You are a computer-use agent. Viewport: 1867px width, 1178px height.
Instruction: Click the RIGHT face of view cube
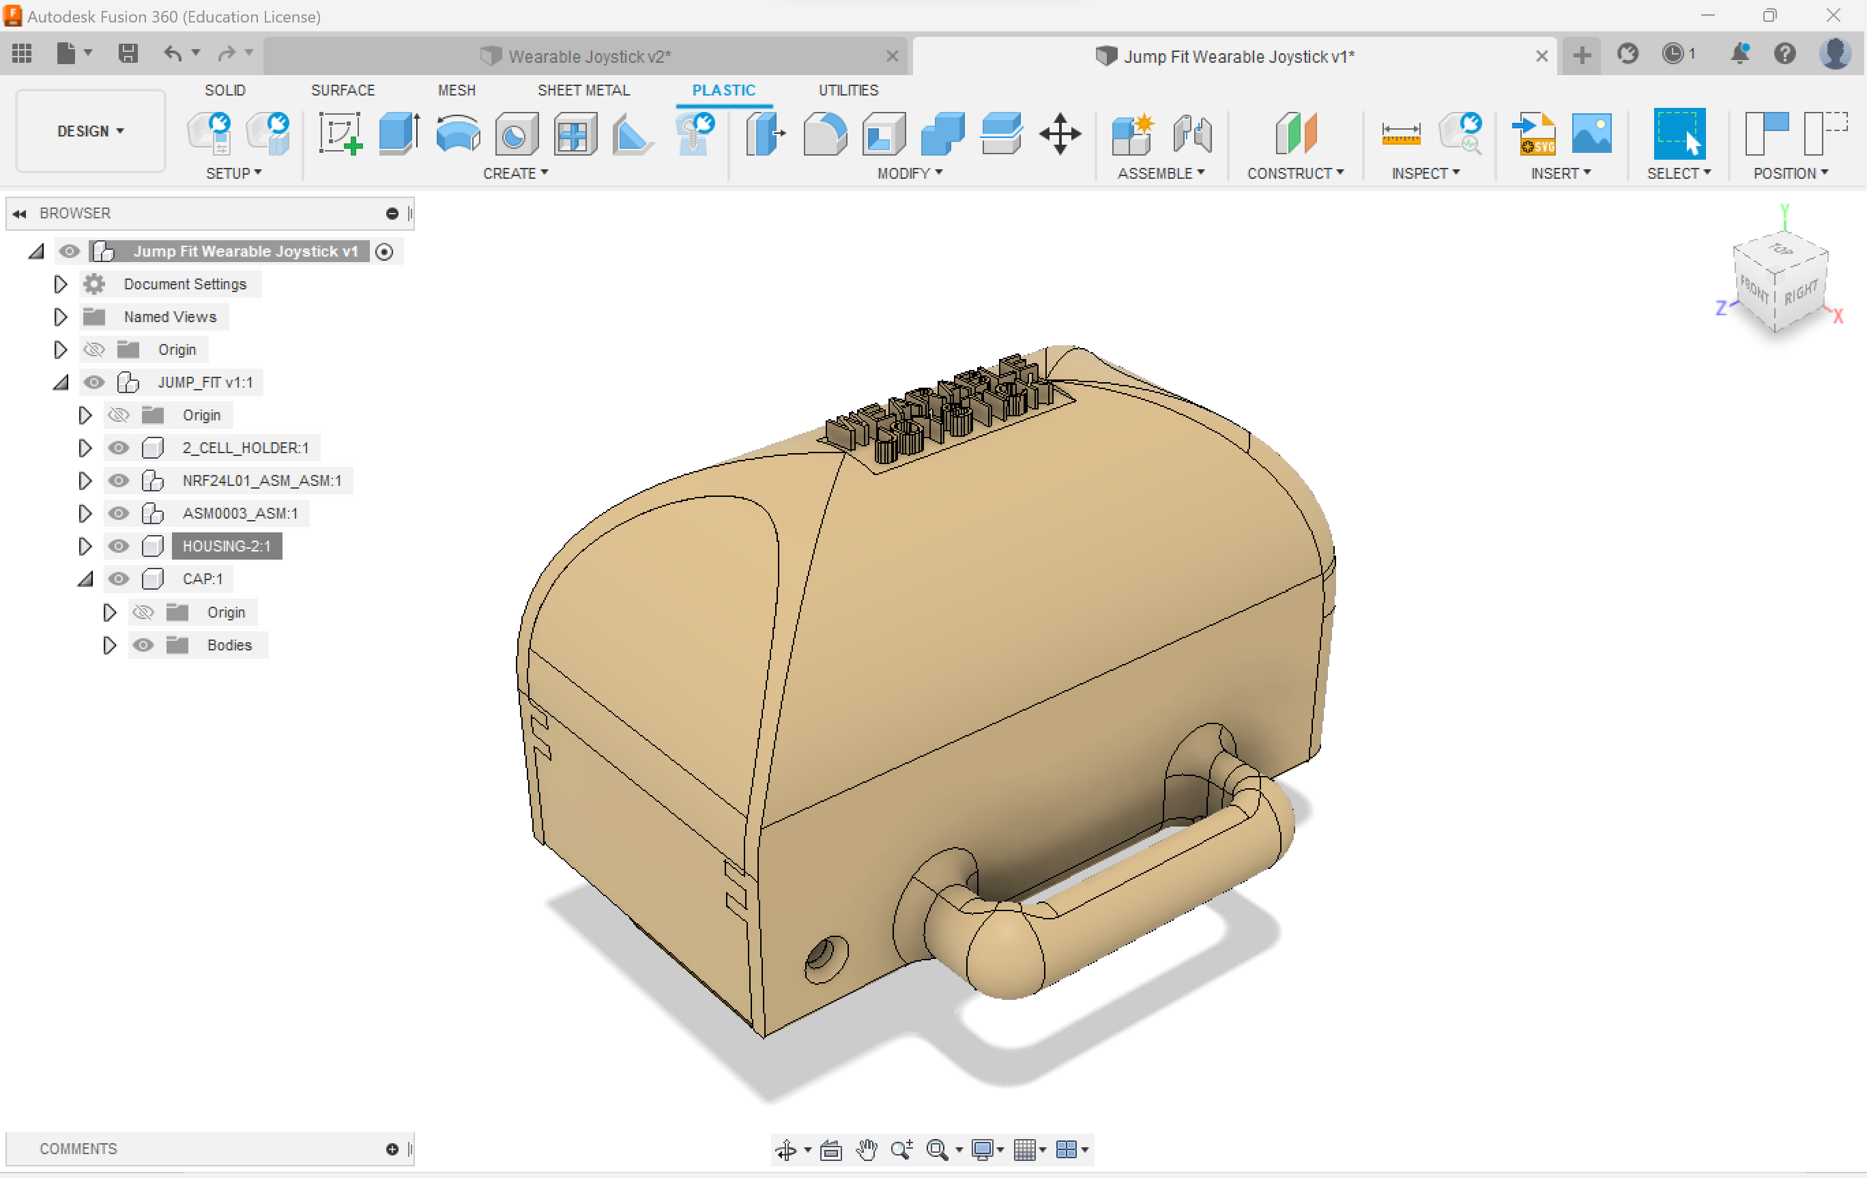tap(1800, 292)
